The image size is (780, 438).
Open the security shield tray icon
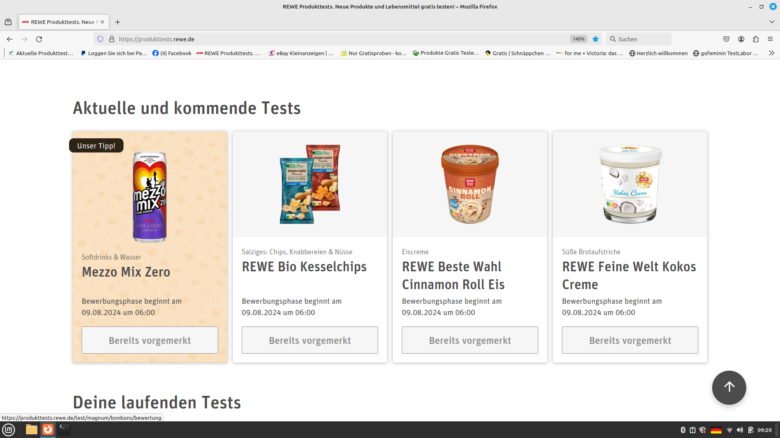pyautogui.click(x=703, y=430)
